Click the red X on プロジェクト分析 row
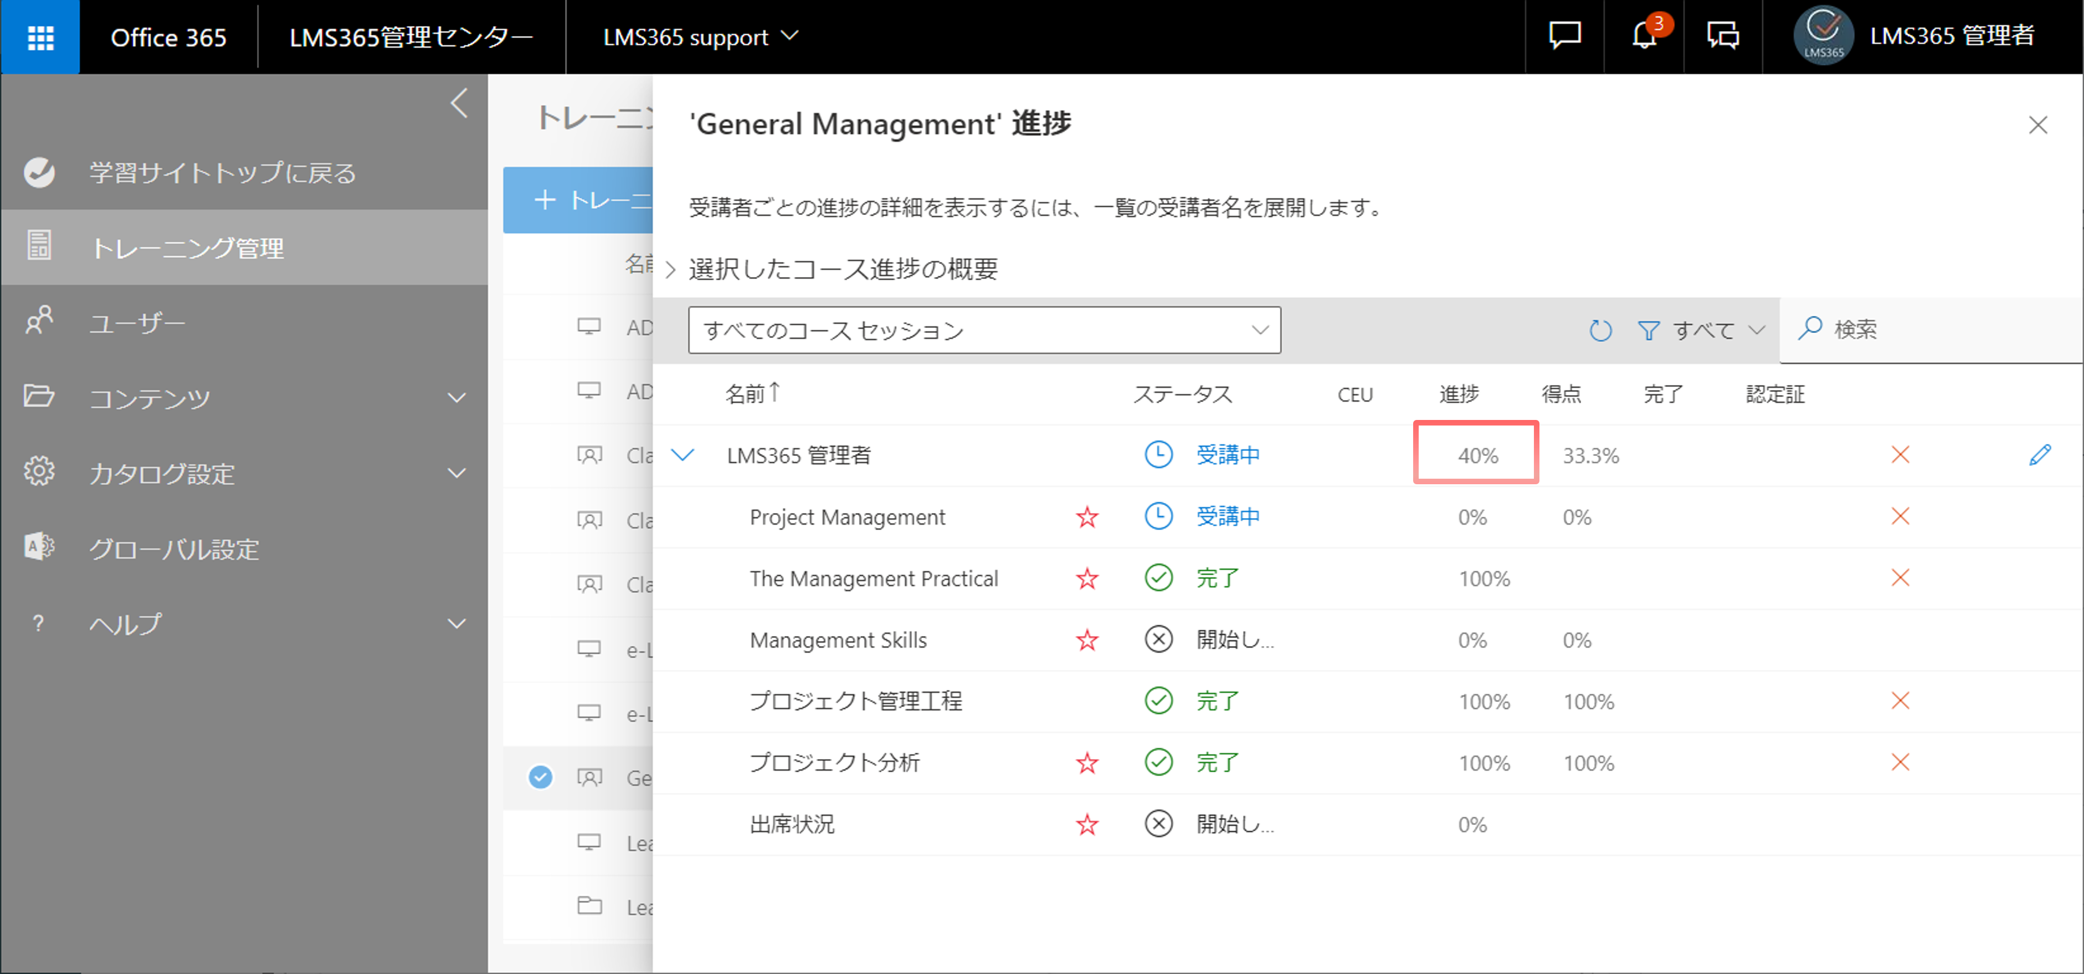Viewport: 2084px width, 974px height. coord(1900,763)
